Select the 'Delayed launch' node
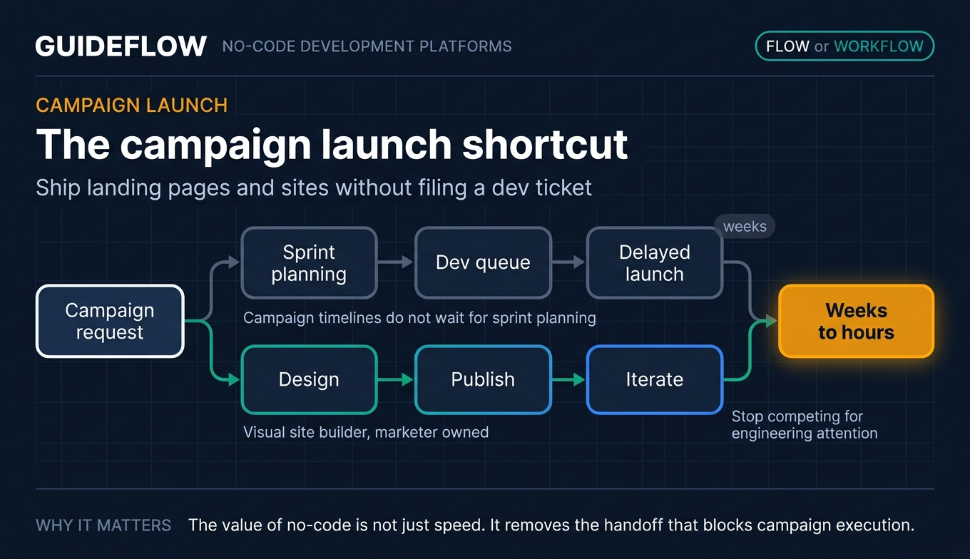Image resolution: width=970 pixels, height=559 pixels. coord(655,262)
